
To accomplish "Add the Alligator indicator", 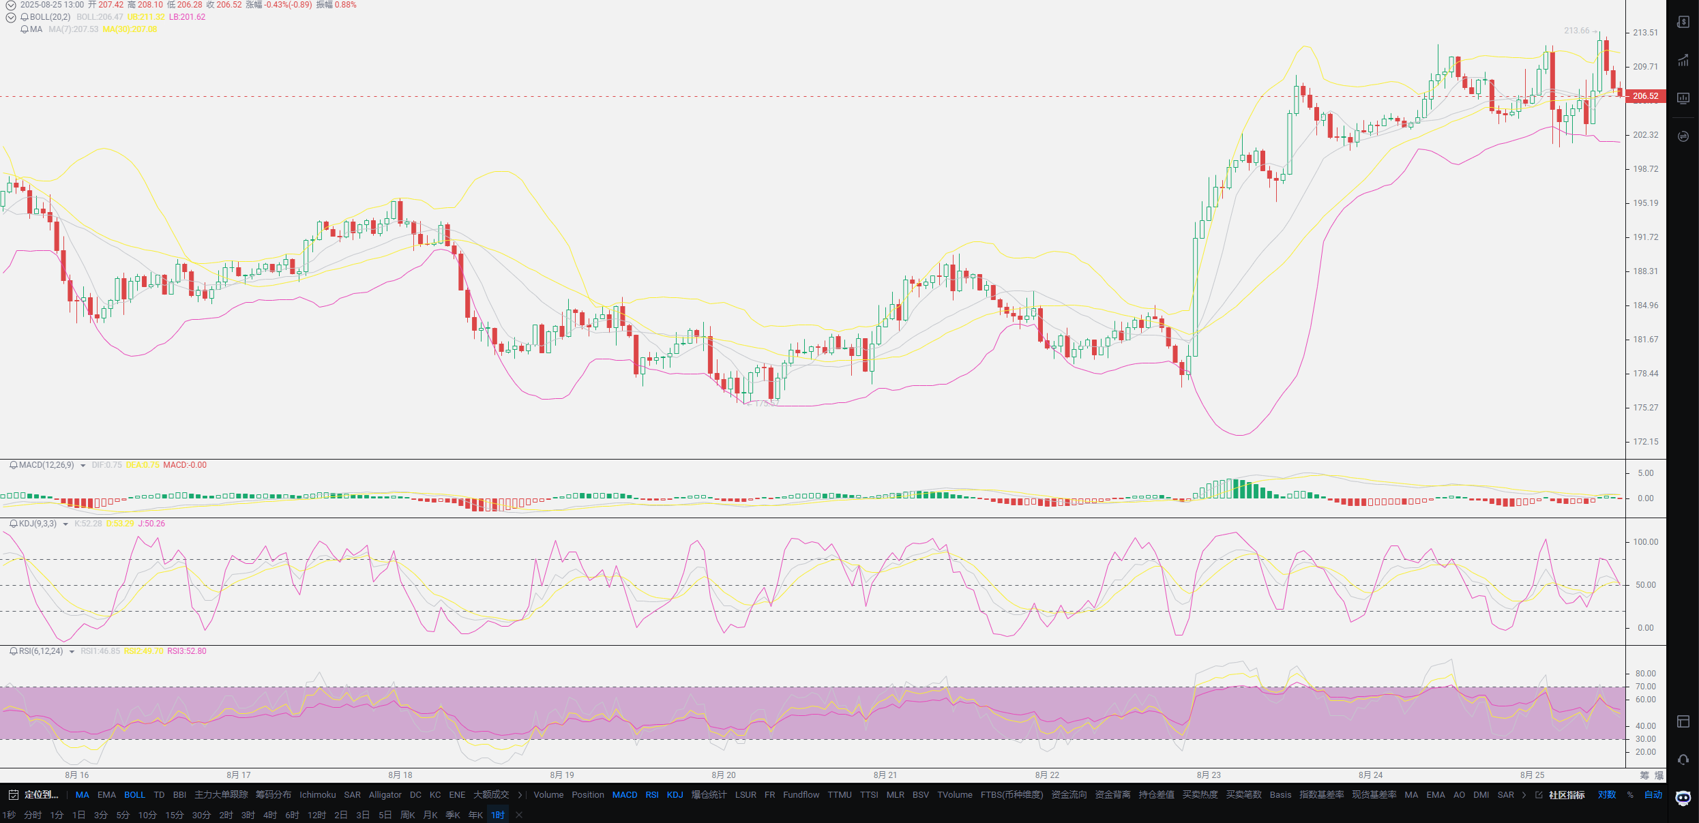I will tap(385, 795).
